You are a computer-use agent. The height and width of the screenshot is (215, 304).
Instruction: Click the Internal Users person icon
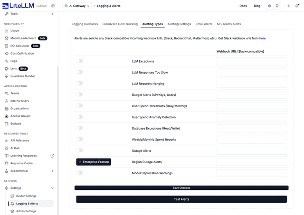pos(6,101)
